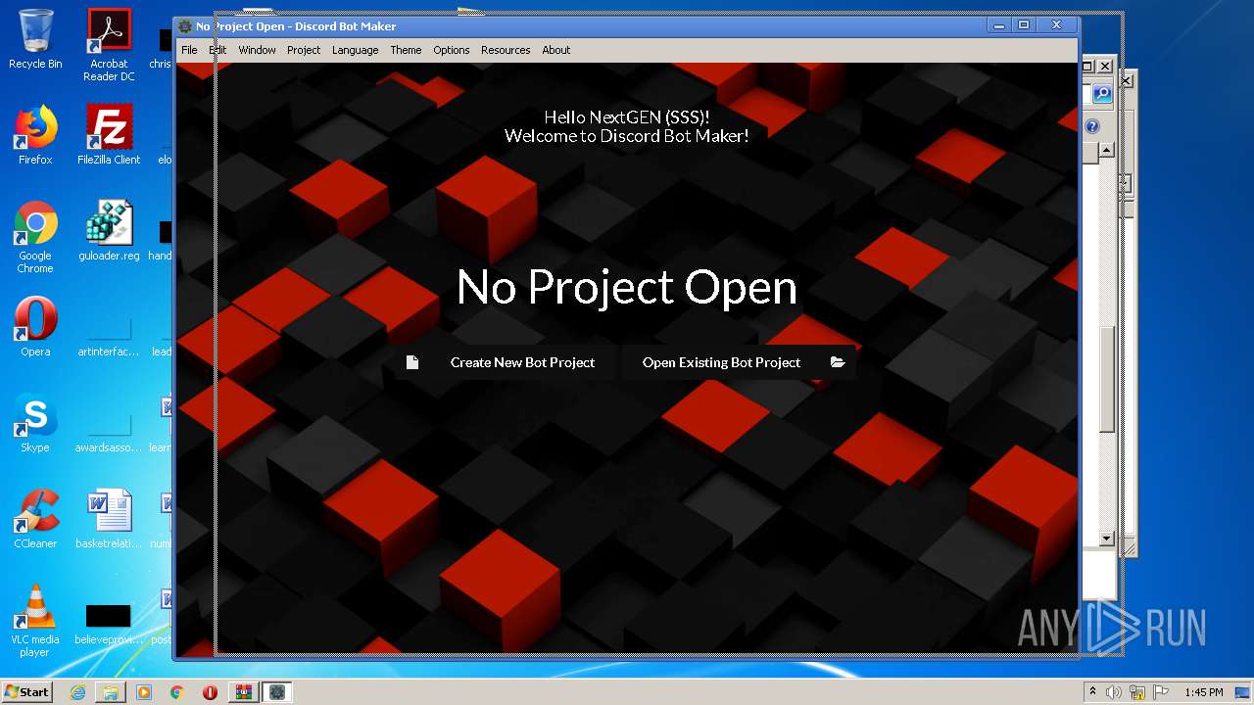Select the Recycle Bin desktop icon

pos(35,40)
